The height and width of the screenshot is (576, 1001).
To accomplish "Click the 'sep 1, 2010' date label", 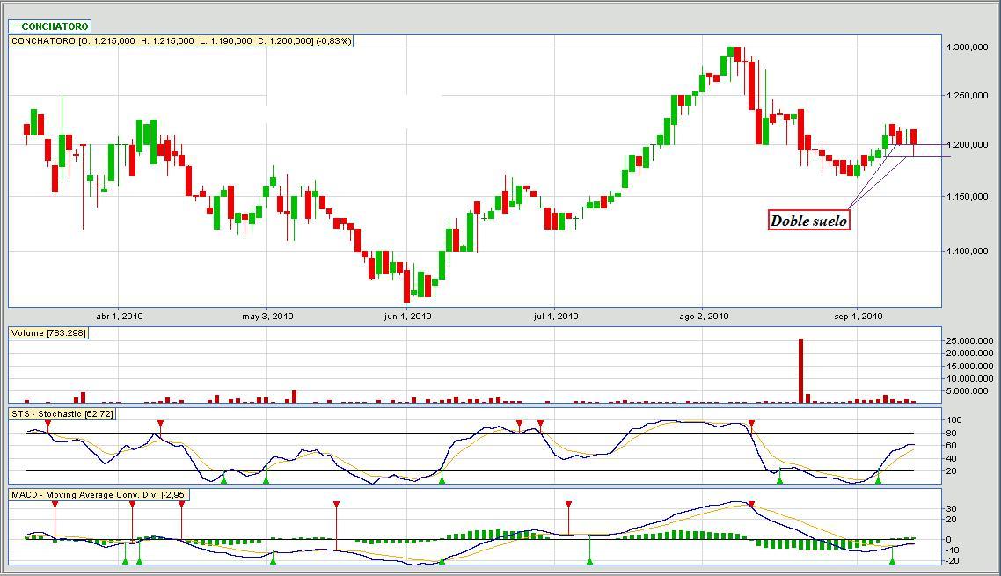I will pos(858,317).
